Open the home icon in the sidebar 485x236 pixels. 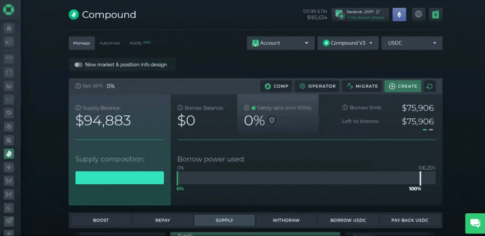click(9, 28)
